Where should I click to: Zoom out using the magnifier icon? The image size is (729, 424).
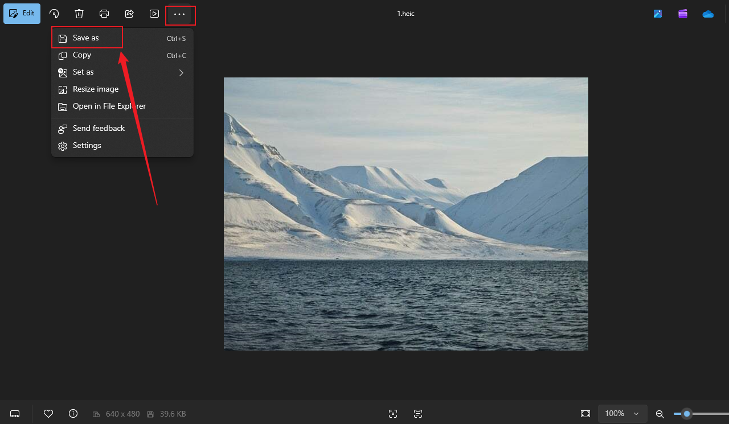pyautogui.click(x=660, y=414)
